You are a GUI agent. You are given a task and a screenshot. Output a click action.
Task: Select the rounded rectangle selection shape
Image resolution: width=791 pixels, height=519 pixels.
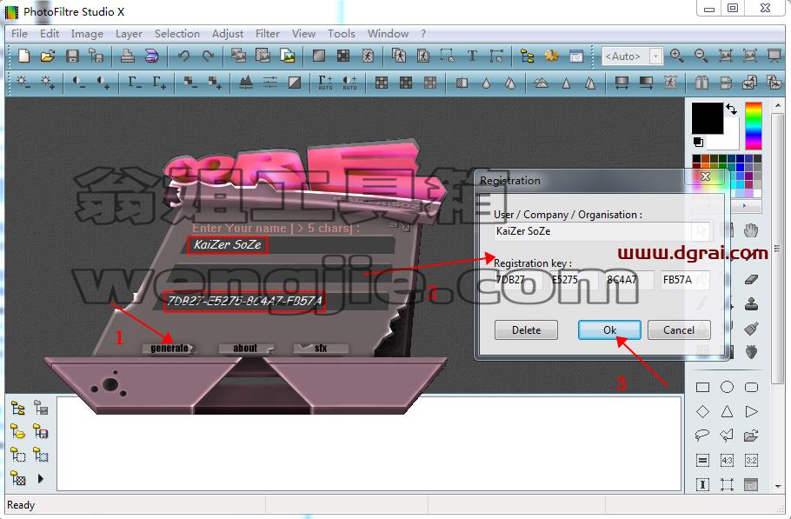(751, 388)
